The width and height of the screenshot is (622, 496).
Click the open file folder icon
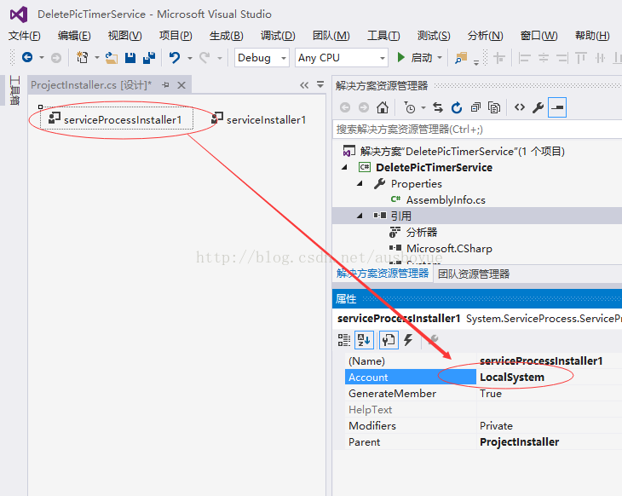(112, 58)
